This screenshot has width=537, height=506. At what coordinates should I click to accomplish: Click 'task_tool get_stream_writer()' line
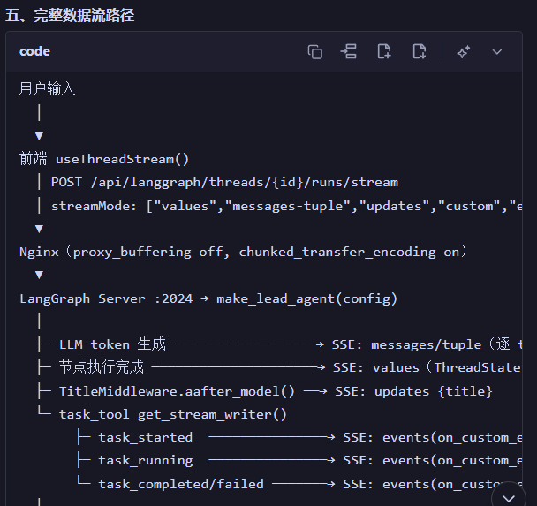[x=172, y=414]
